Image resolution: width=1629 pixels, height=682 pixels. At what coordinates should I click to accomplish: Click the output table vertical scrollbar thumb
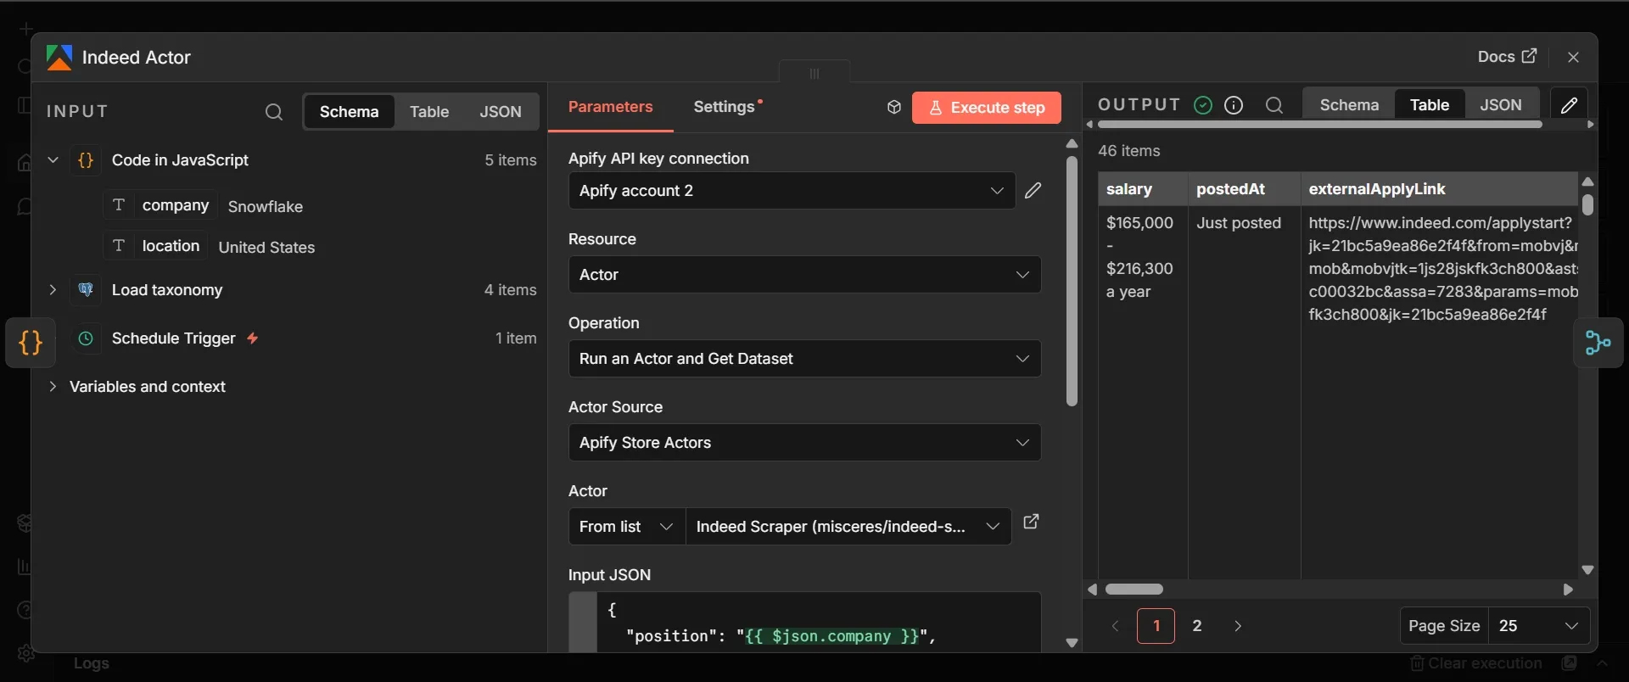pos(1587,204)
